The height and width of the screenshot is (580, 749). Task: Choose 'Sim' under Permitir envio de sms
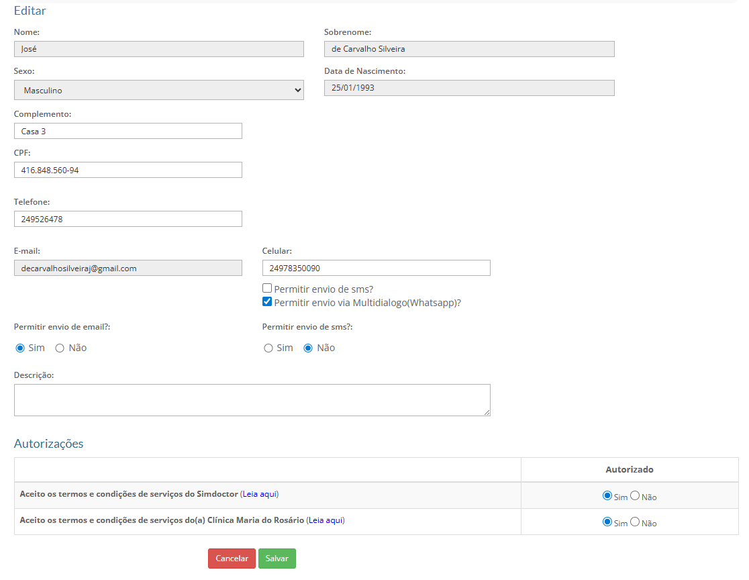268,348
